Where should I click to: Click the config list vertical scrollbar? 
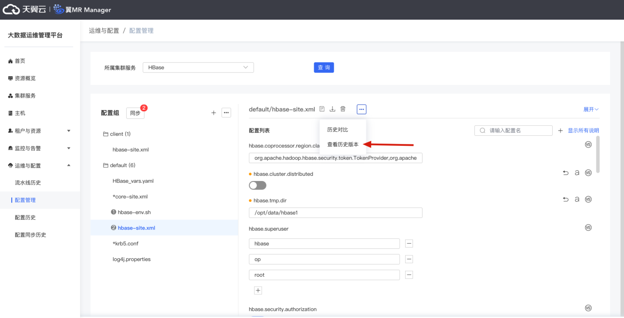tap(598, 154)
